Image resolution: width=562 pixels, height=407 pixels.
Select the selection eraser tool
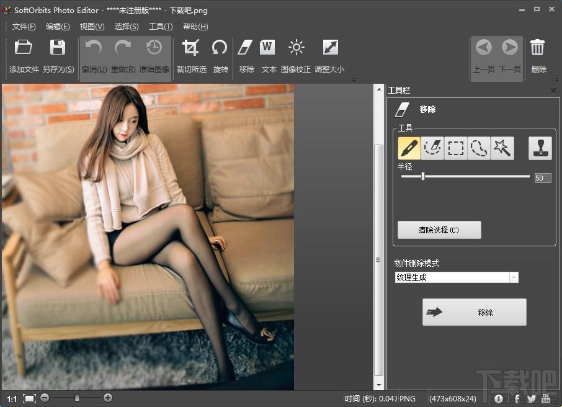click(432, 148)
